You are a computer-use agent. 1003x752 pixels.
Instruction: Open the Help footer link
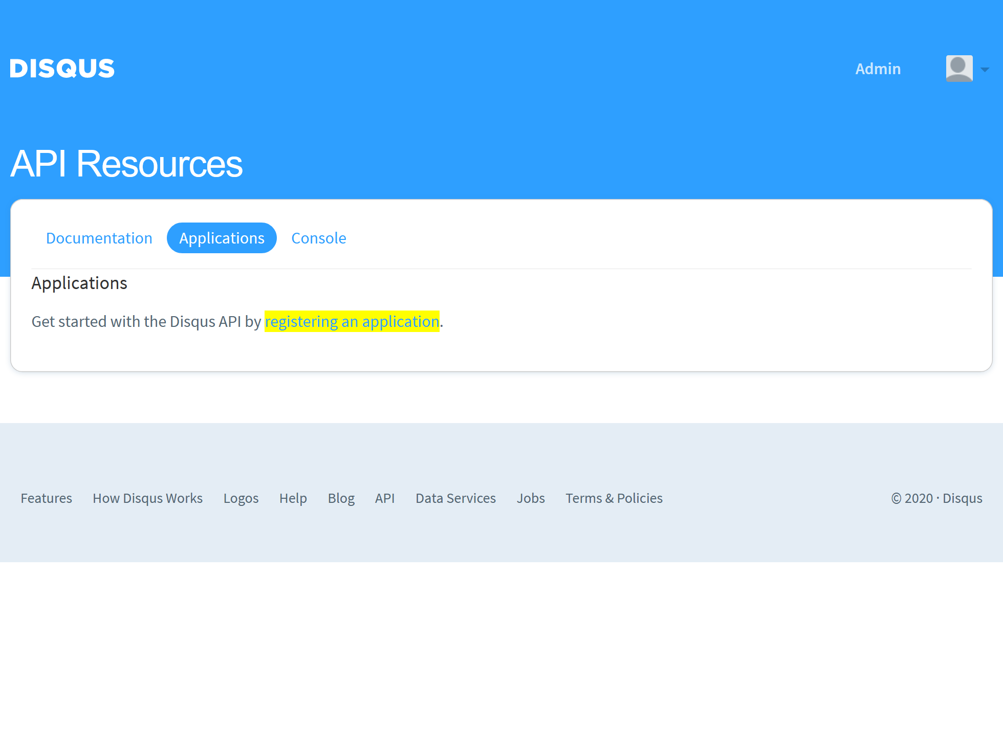pyautogui.click(x=293, y=498)
